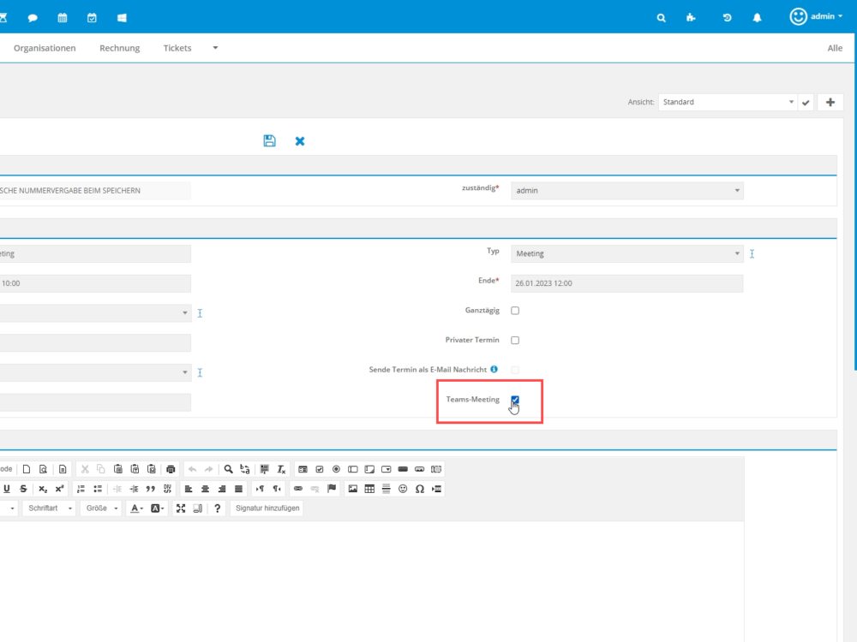The height and width of the screenshot is (642, 857).
Task: Go to the Rechnung menu item
Action: click(x=120, y=48)
